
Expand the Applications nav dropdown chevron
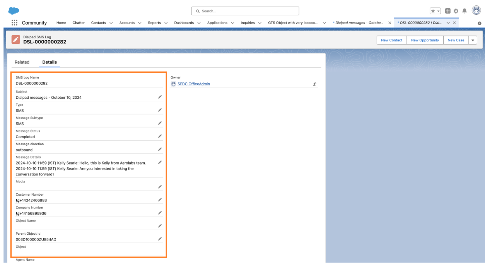(232, 23)
